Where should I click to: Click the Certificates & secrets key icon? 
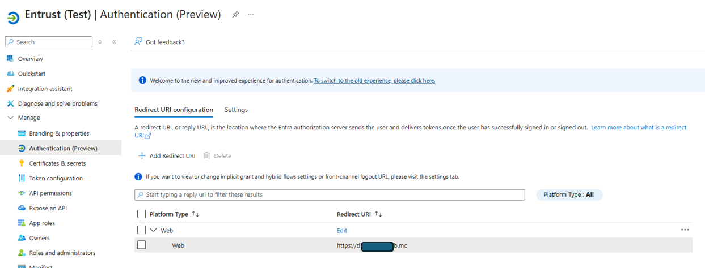pos(22,163)
